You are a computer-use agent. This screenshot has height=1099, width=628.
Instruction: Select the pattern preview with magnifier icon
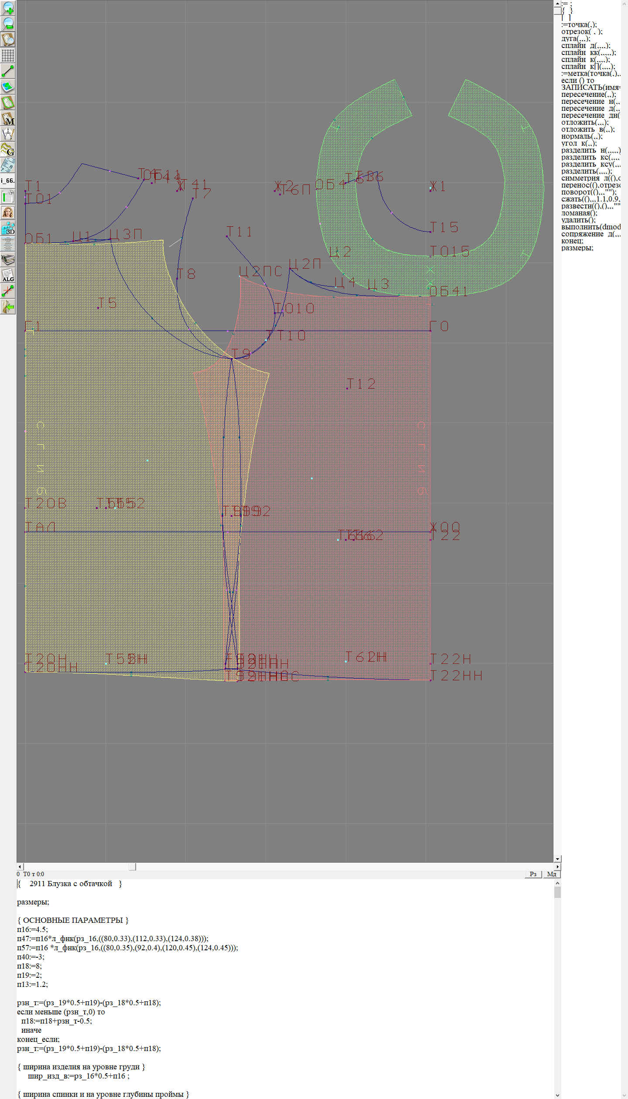pyautogui.click(x=8, y=39)
